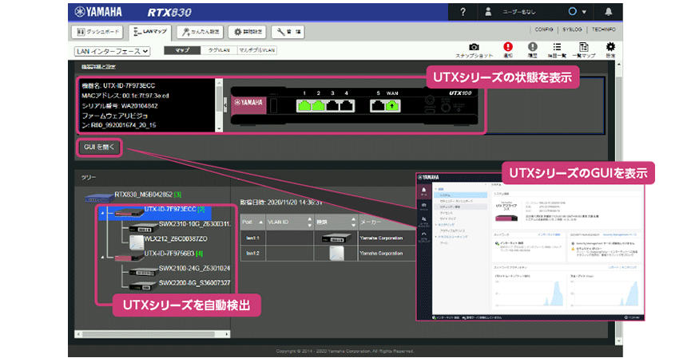This screenshot has width=699, height=358.
Task: Click the SWX2310-10G switch tree icon
Action: [143, 227]
